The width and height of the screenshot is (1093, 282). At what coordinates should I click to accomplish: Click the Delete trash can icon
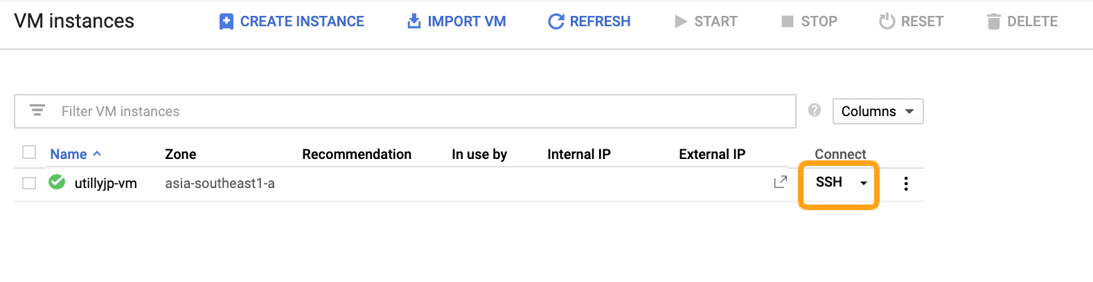pyautogui.click(x=993, y=21)
